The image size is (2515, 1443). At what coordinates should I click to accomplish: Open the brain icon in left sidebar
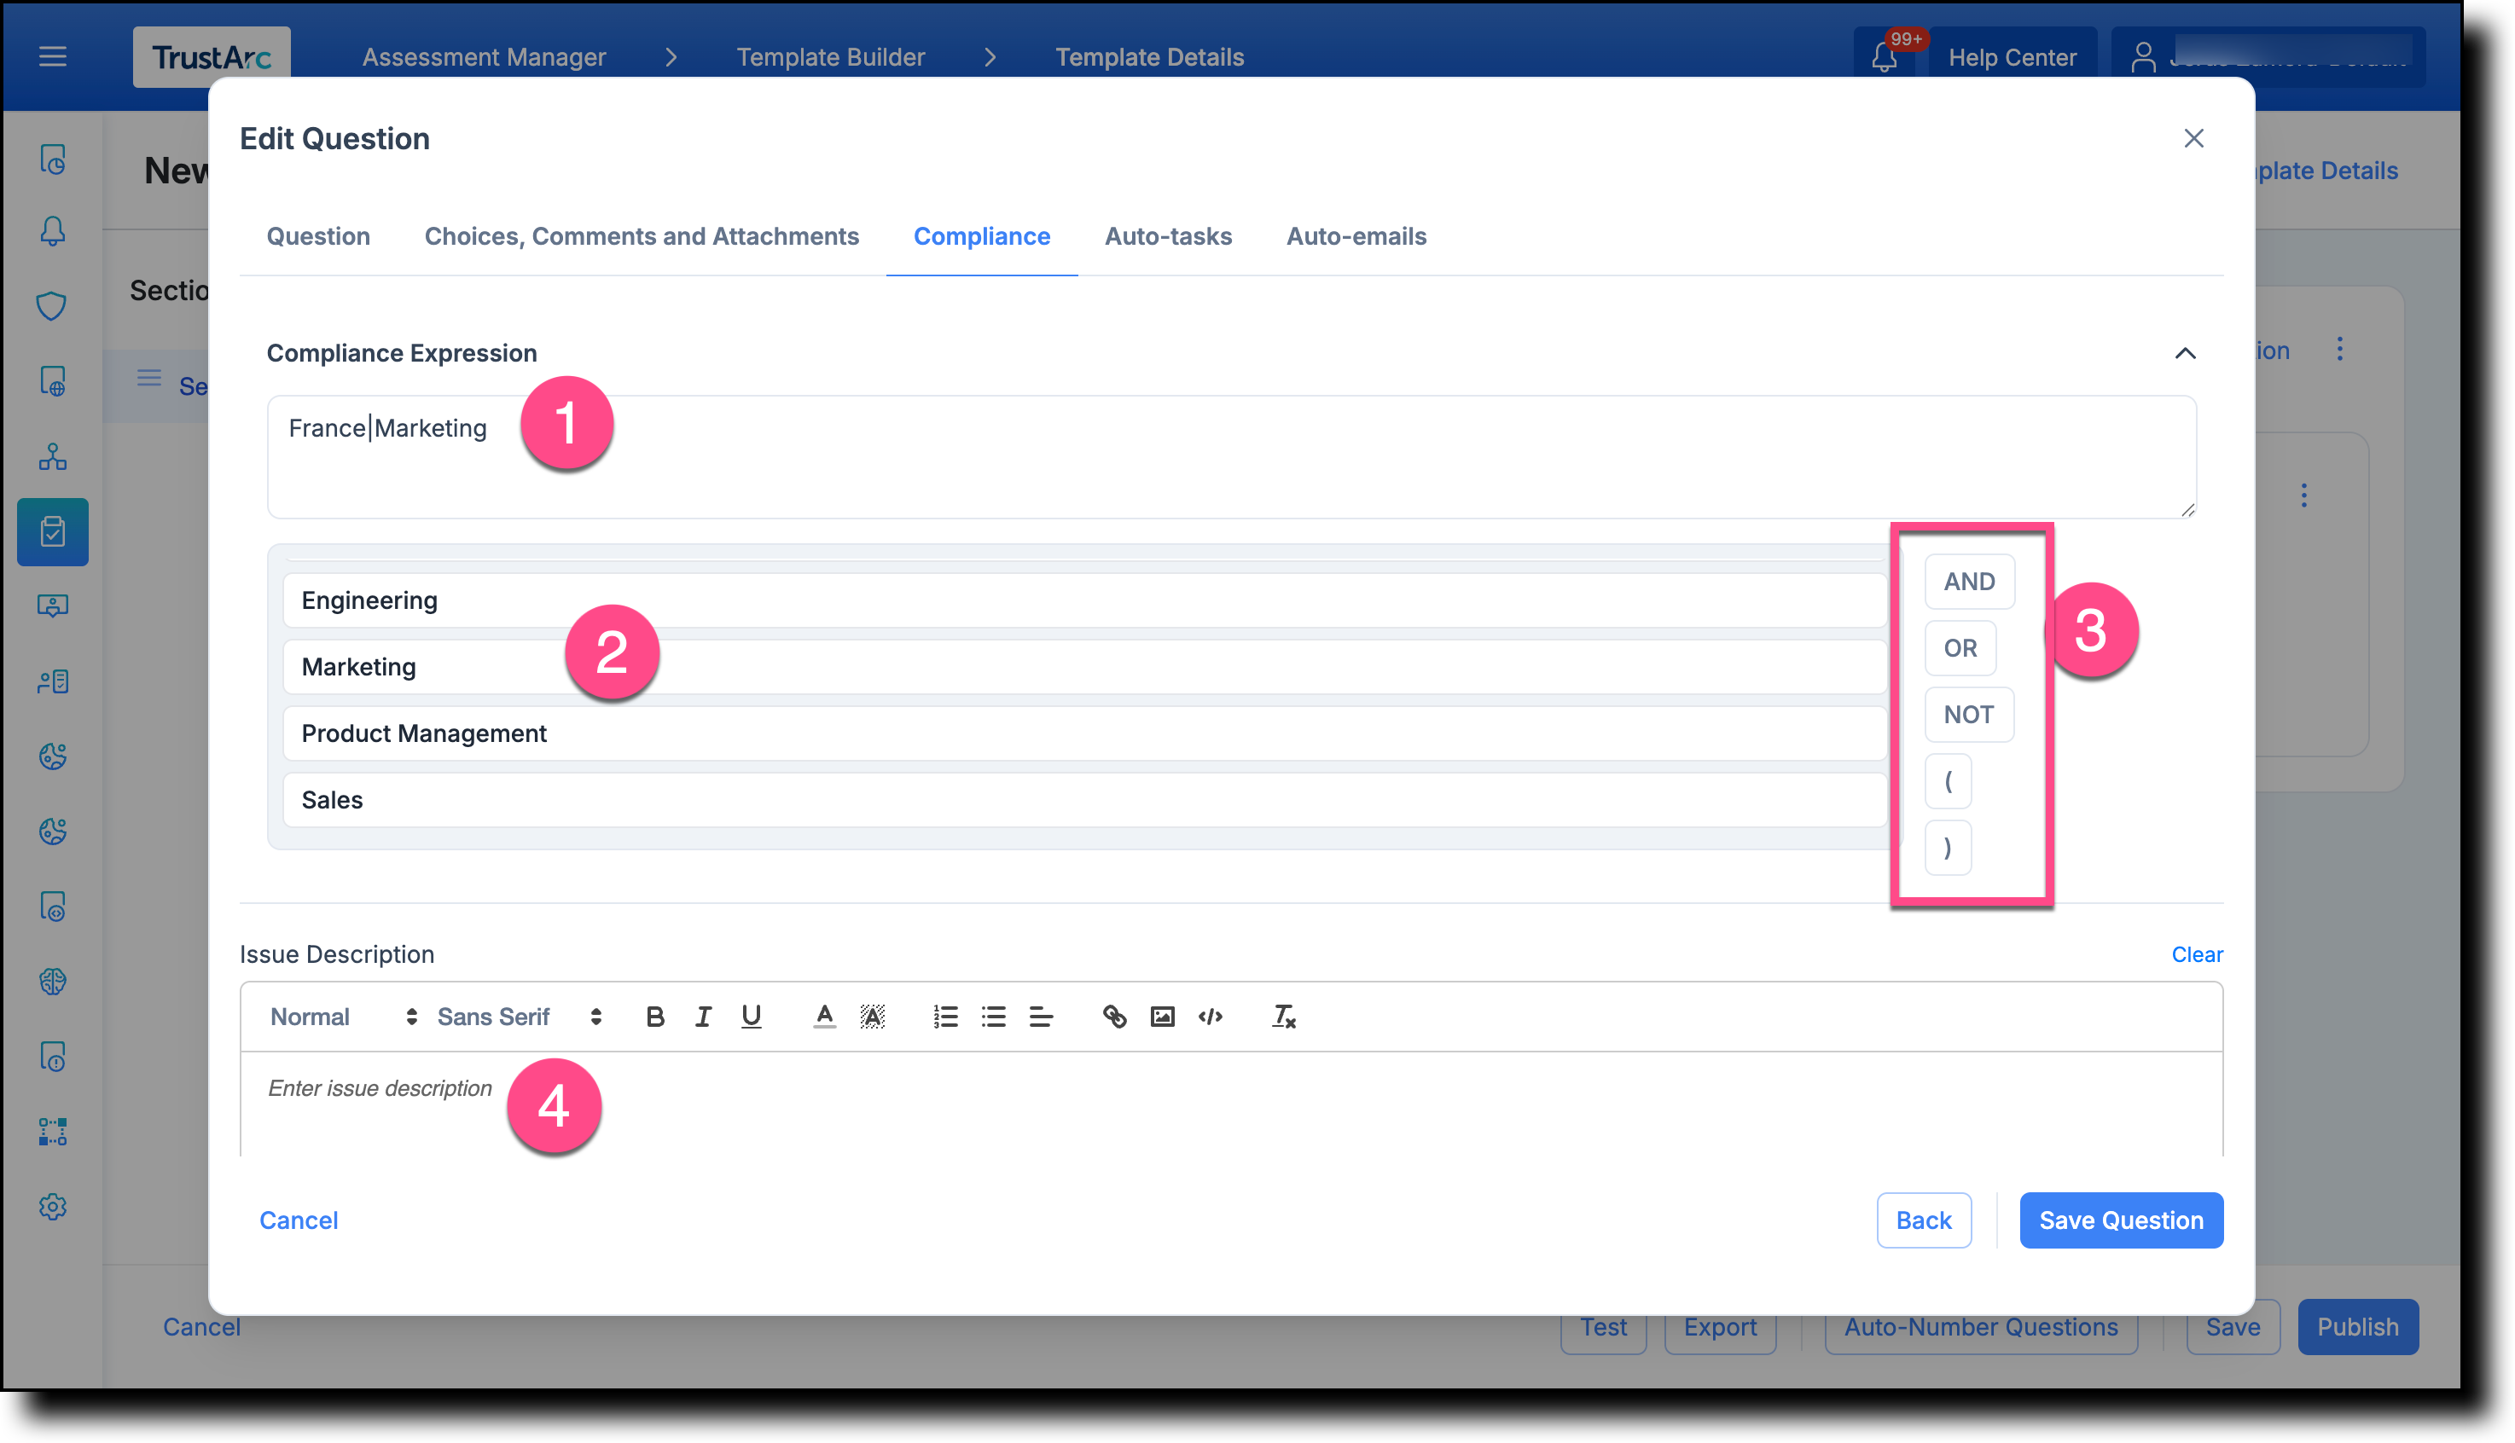click(53, 981)
